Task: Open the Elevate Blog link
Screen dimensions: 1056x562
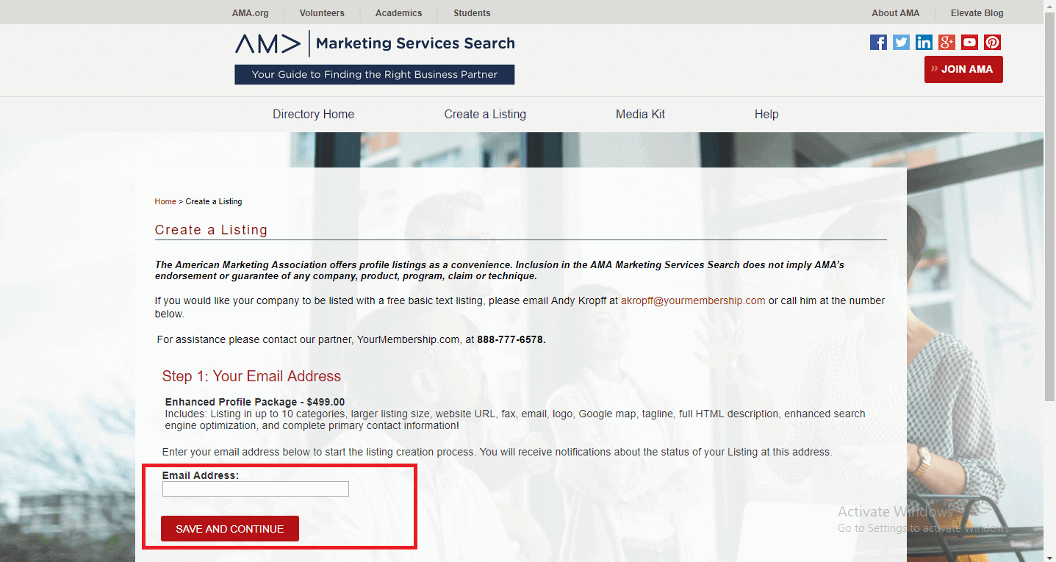Action: (977, 13)
